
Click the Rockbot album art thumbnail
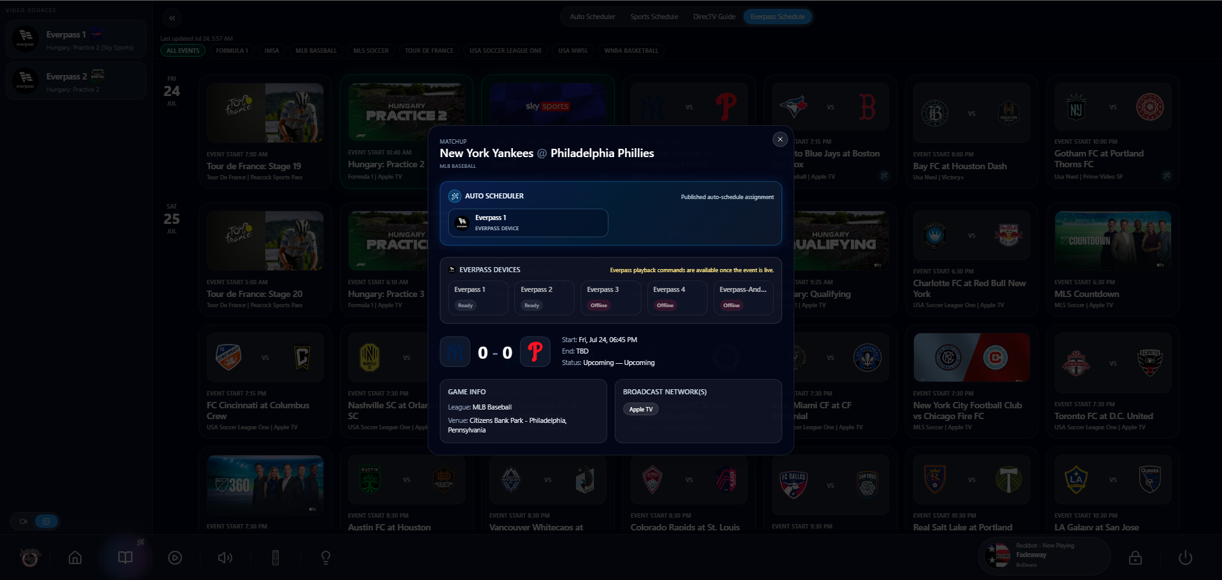[998, 556]
